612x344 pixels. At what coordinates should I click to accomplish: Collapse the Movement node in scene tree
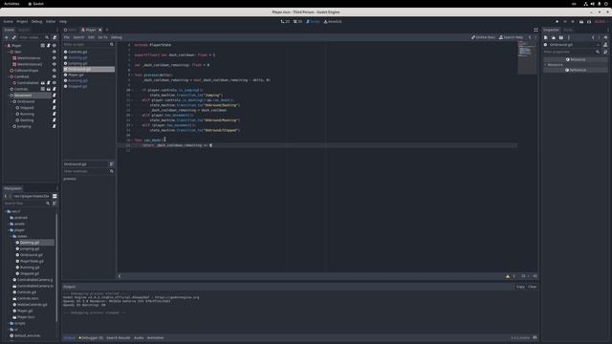click(9, 96)
